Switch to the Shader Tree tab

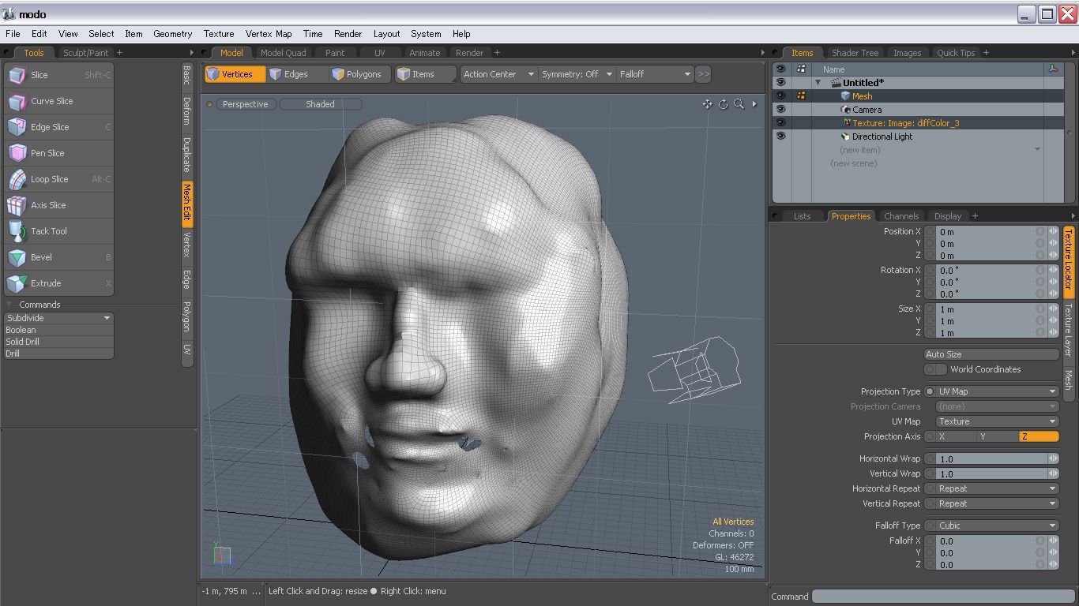[855, 52]
